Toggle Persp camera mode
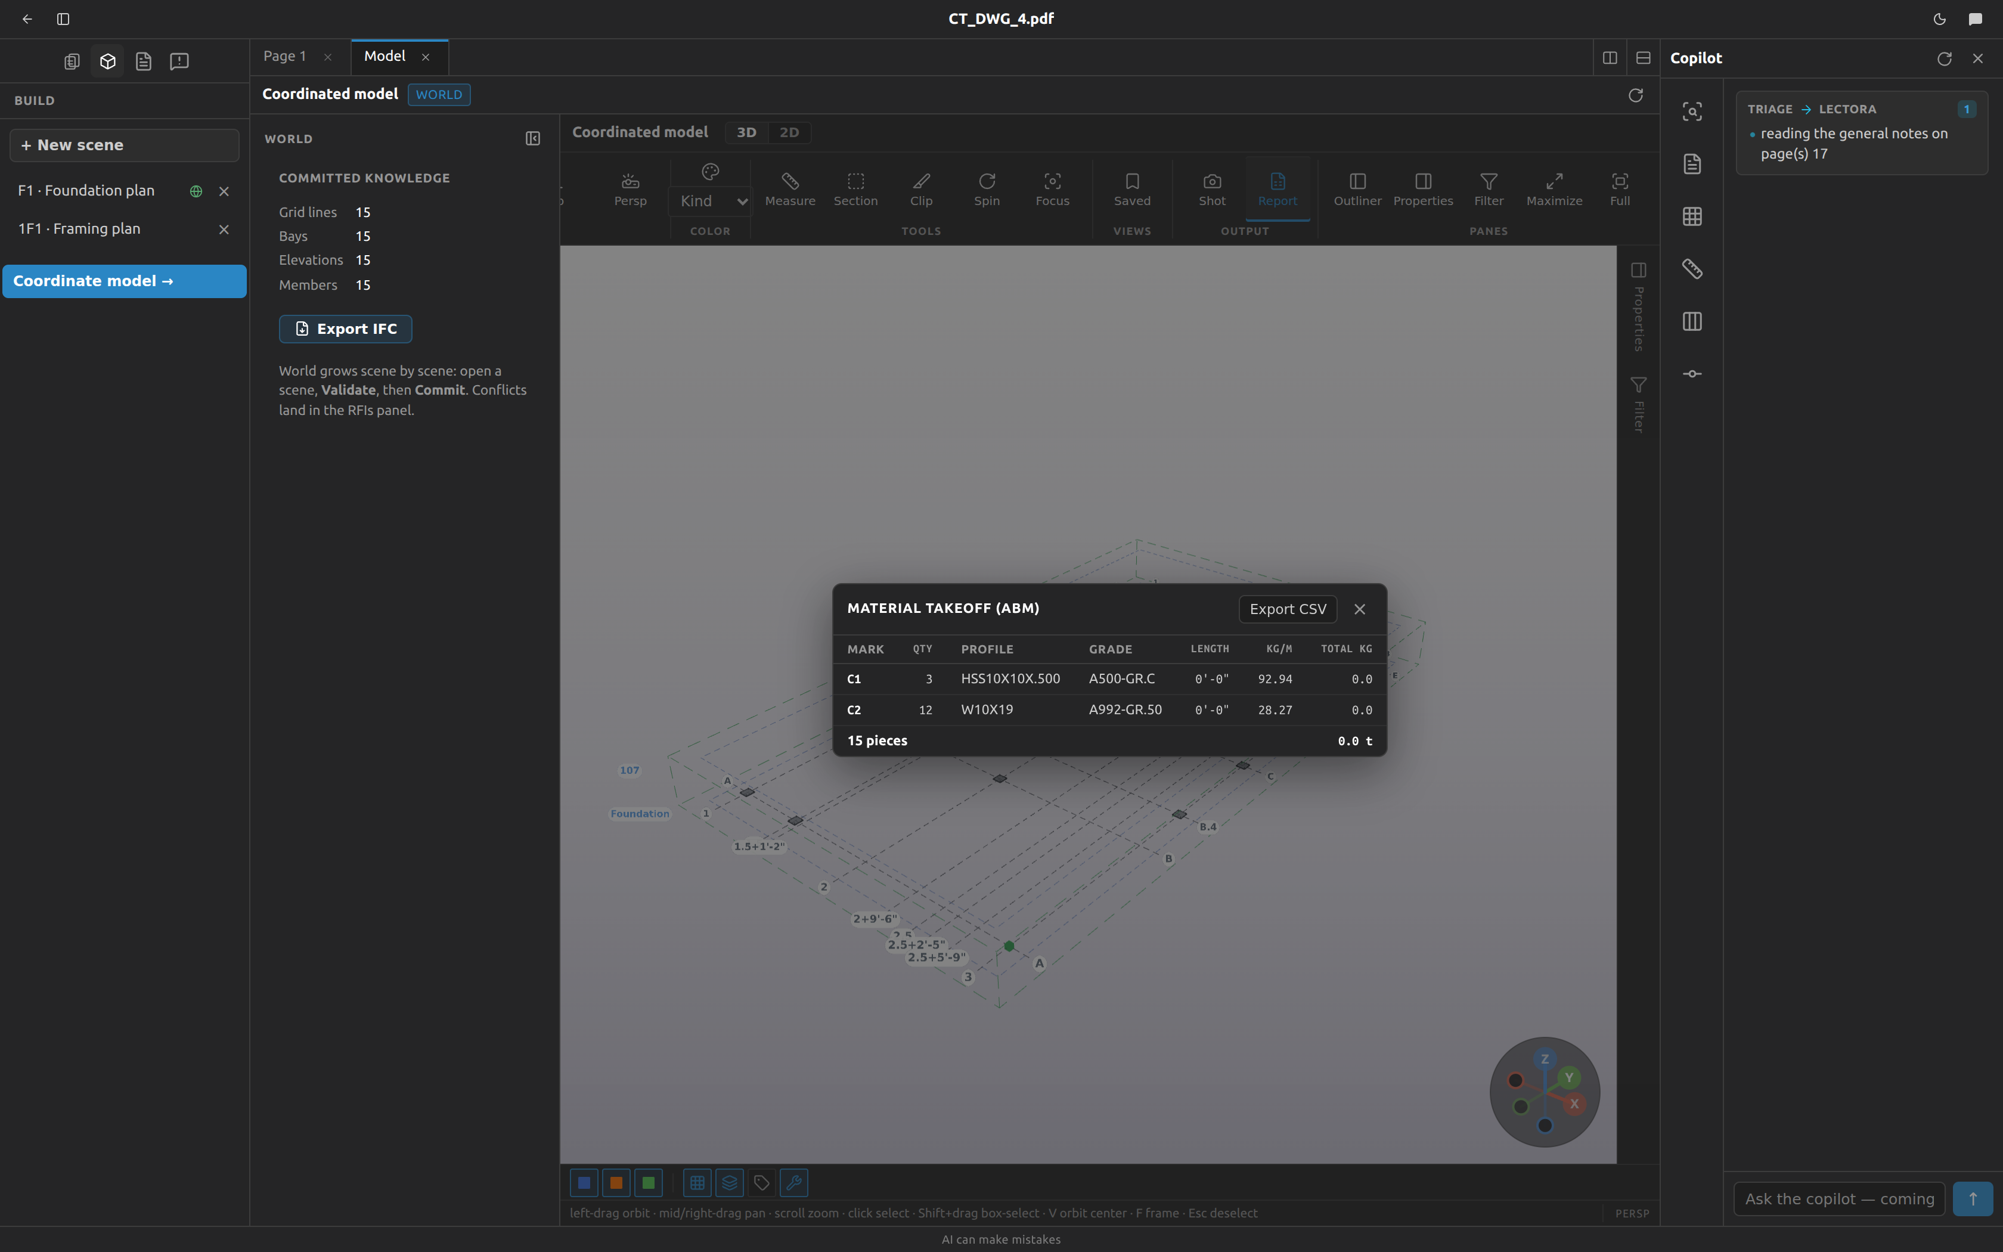Screen dimensions: 2003x1252 pyautogui.click(x=630, y=189)
